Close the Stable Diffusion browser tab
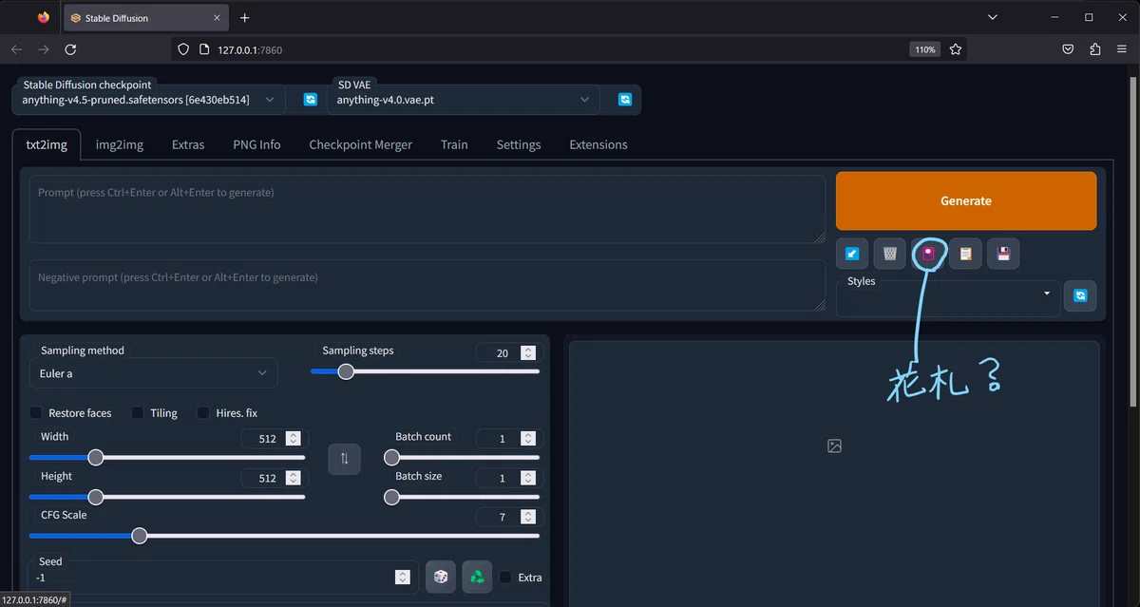Image resolution: width=1140 pixels, height=607 pixels. 218,18
